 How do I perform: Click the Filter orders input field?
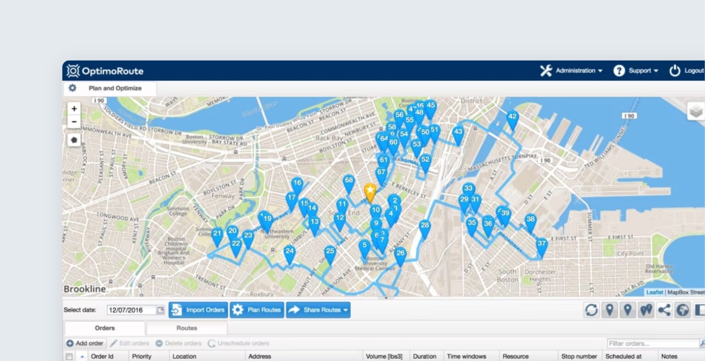click(x=652, y=343)
